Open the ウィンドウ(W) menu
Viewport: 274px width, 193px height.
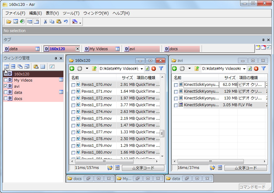coord(96,13)
